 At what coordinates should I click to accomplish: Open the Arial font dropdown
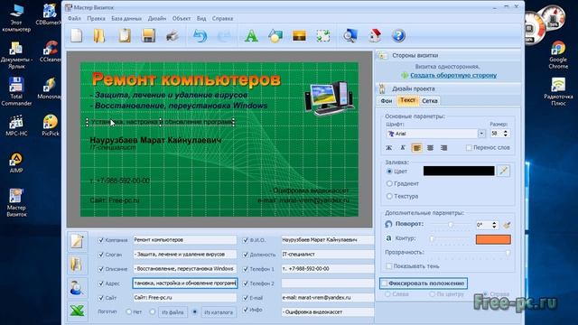coord(481,134)
